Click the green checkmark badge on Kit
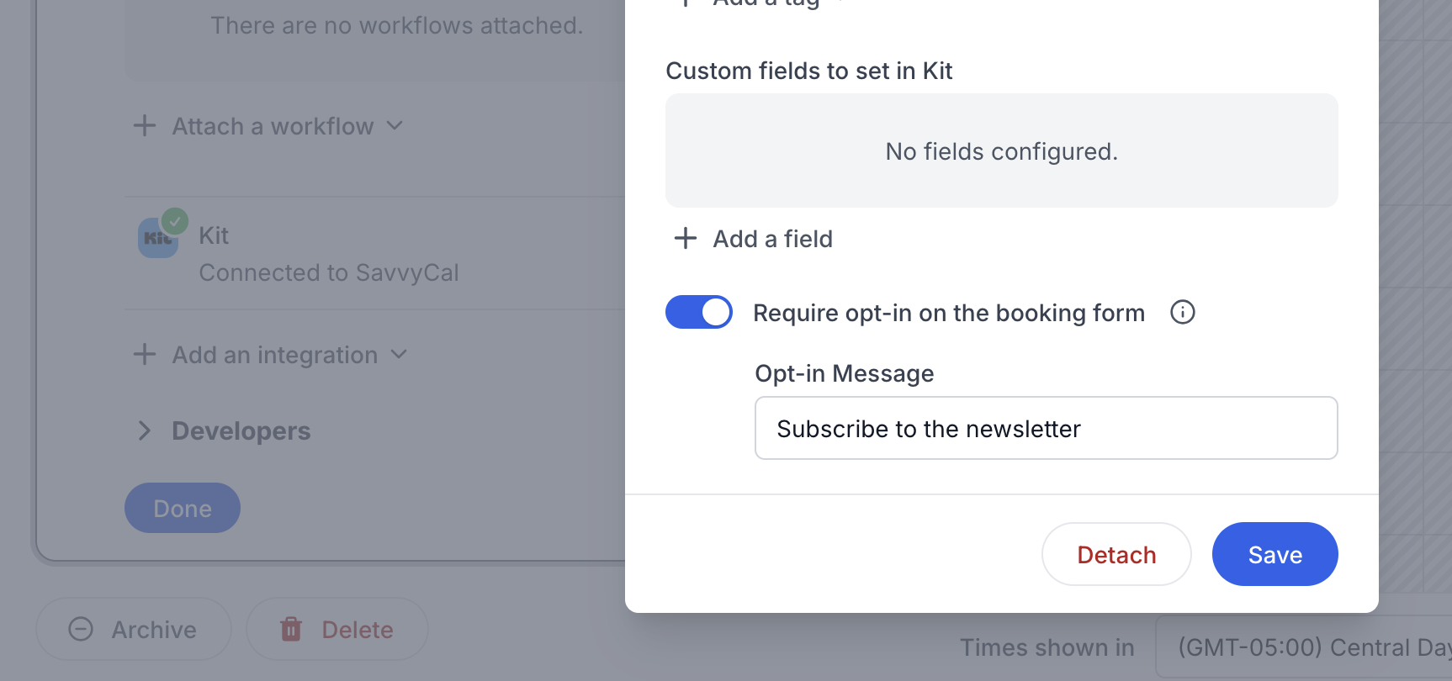 175,221
